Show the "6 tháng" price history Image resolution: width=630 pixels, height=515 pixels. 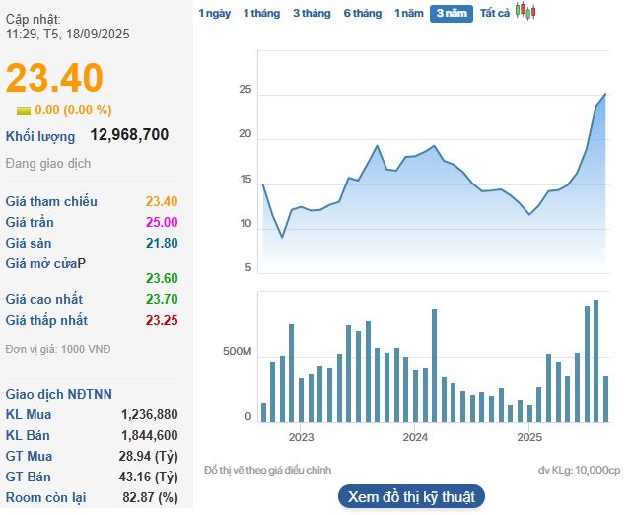(362, 13)
